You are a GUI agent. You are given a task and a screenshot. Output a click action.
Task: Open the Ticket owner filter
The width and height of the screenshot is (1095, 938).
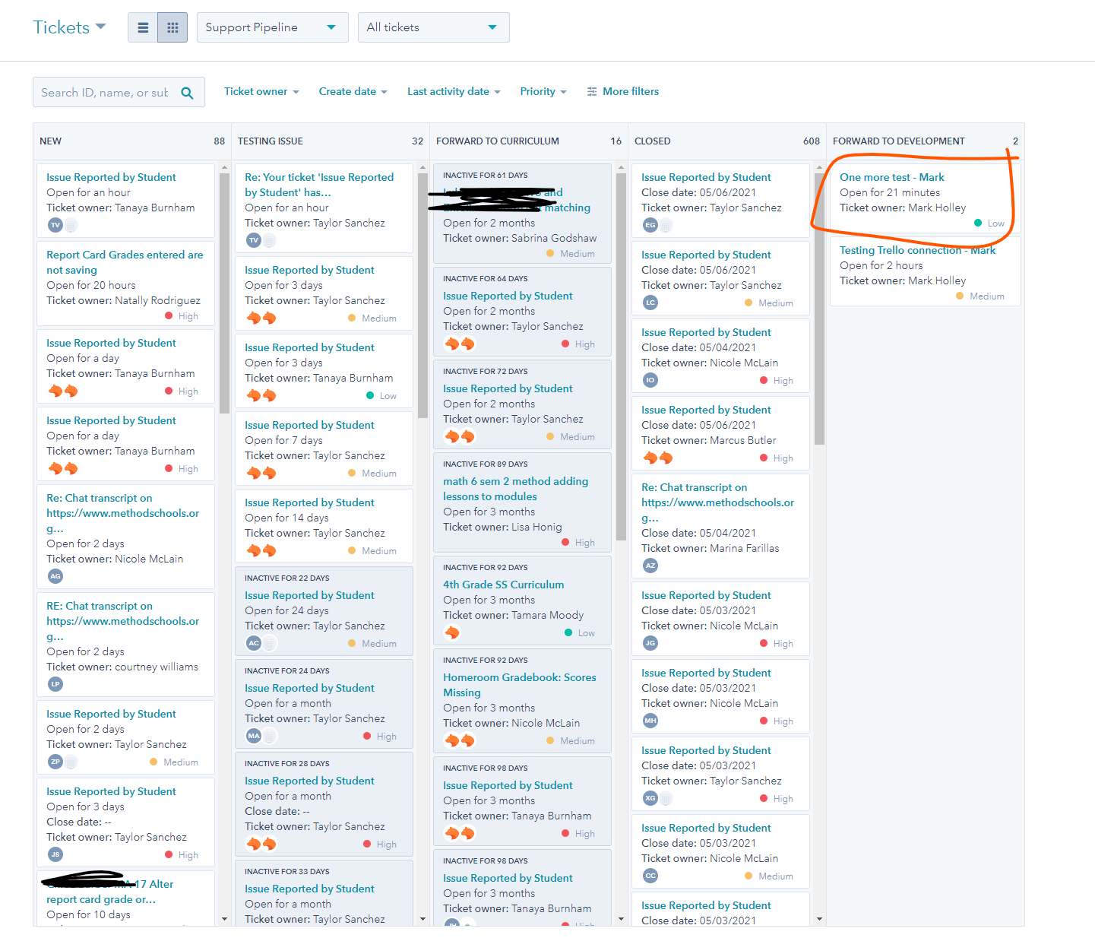[261, 92]
